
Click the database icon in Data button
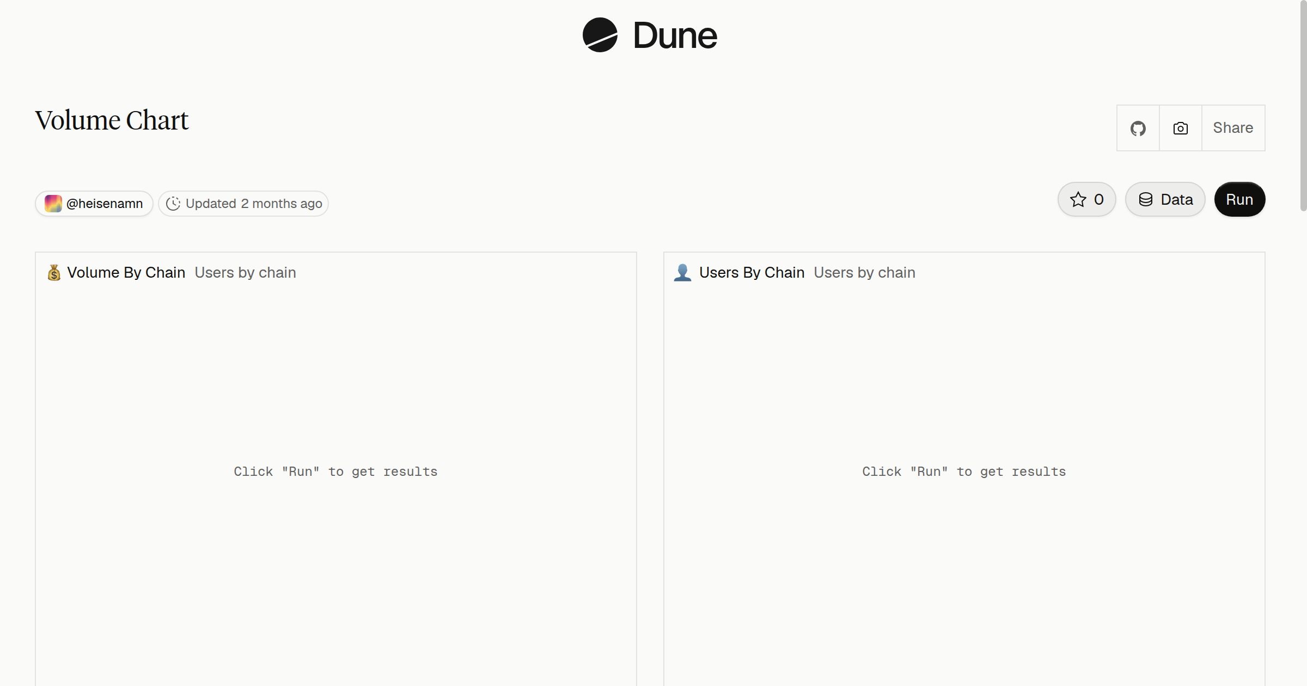point(1145,199)
